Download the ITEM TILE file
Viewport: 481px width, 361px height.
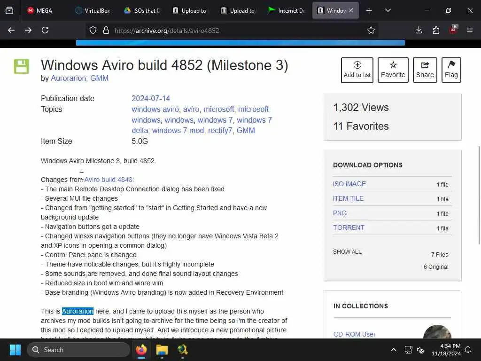(348, 199)
